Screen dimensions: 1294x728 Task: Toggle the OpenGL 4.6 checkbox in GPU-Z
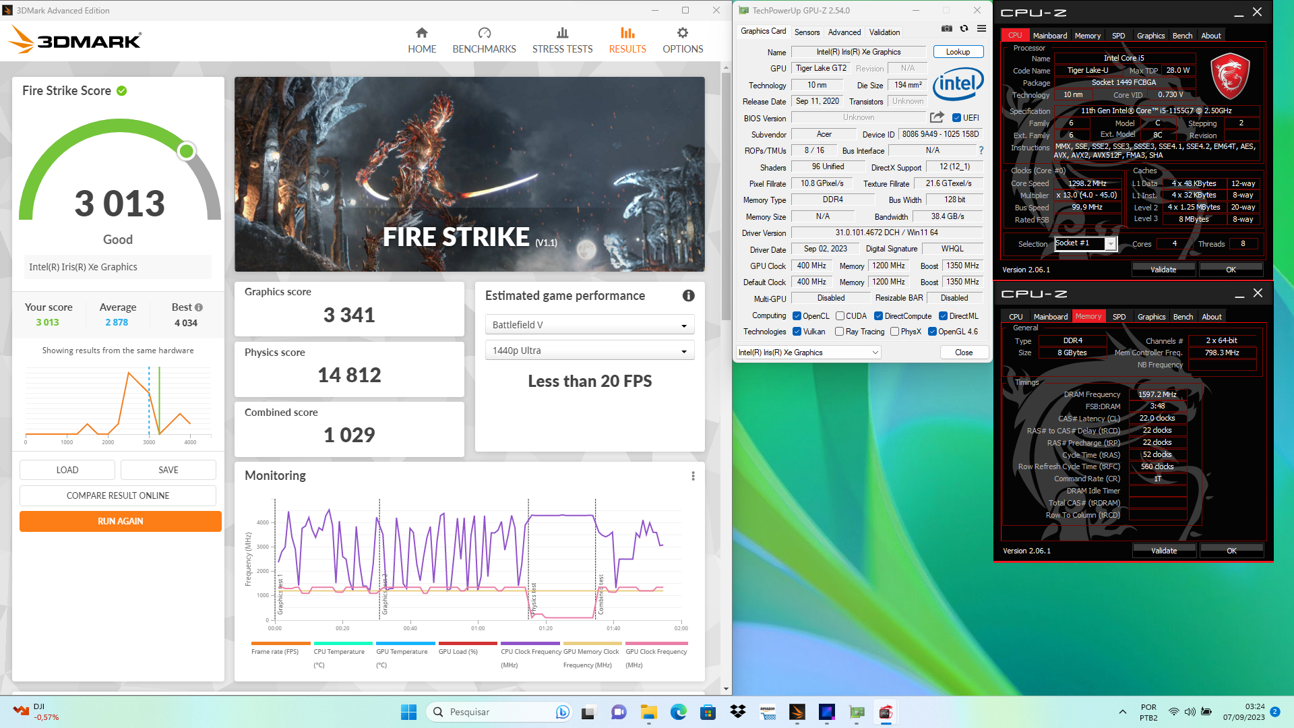(x=932, y=332)
